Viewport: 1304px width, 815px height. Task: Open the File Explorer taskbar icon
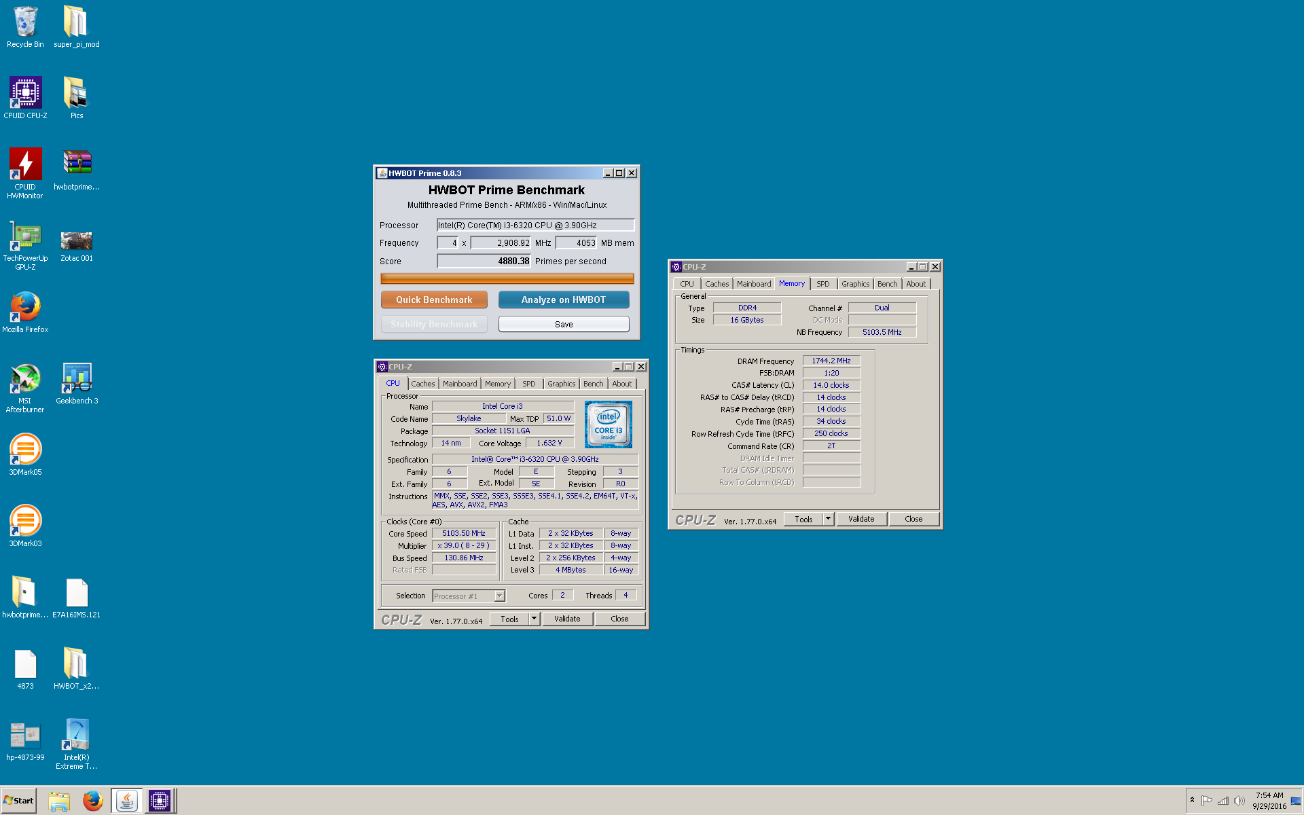59,801
